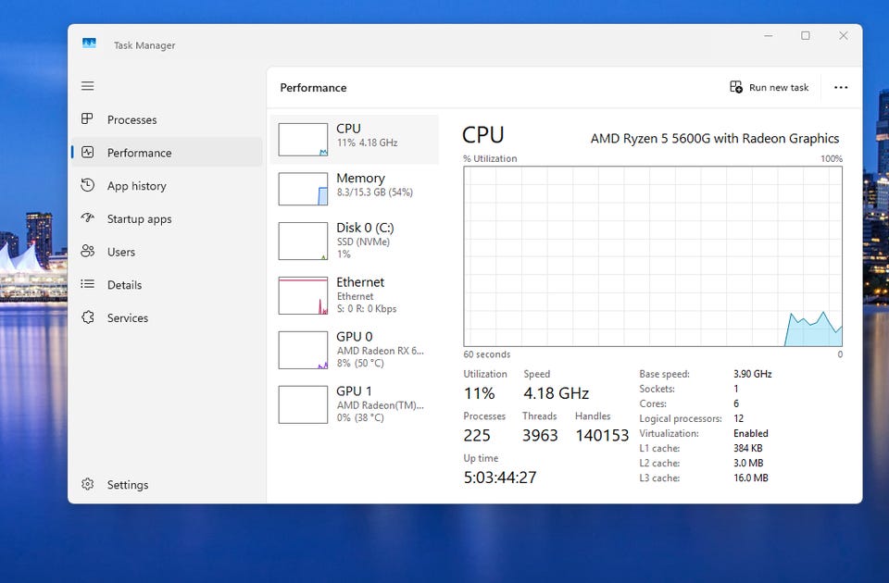This screenshot has height=583, width=889.
Task: Click the App history clock icon
Action: (87, 185)
